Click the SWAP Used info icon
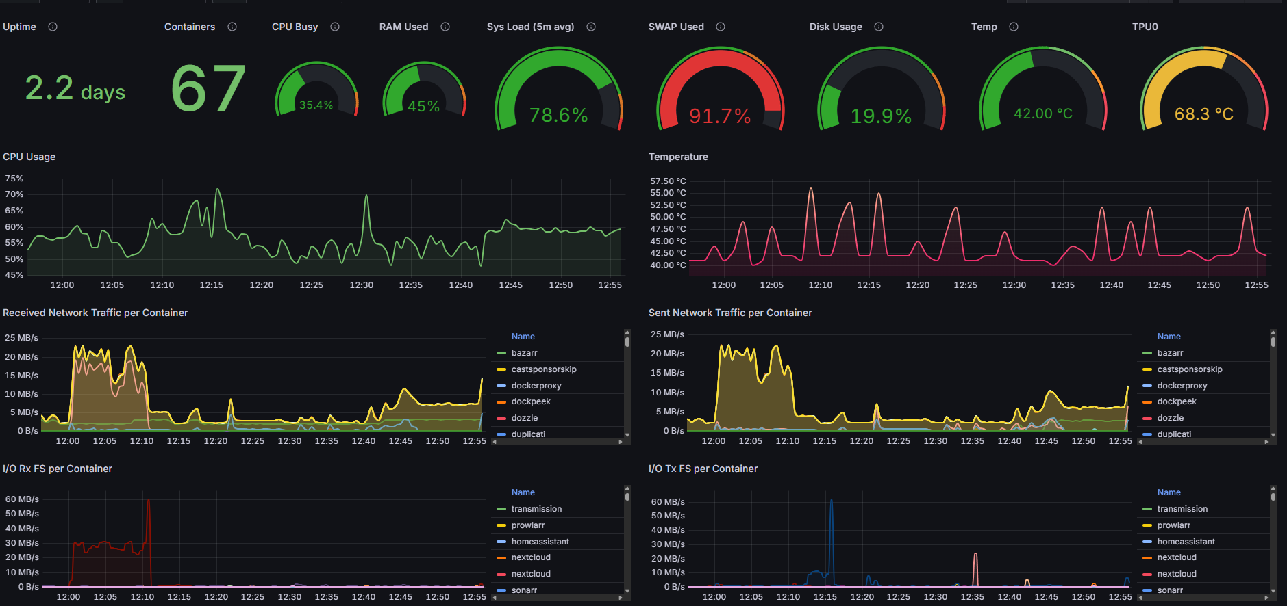Screen dimensions: 1287x606 pyautogui.click(x=721, y=27)
